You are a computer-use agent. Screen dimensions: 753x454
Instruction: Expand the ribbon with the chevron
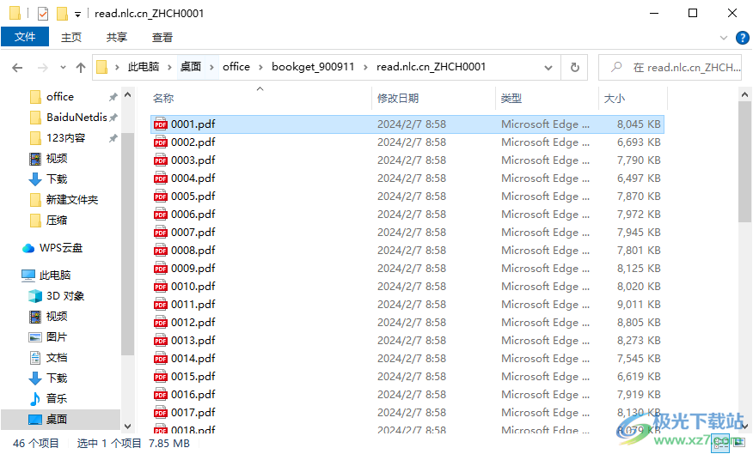click(725, 37)
